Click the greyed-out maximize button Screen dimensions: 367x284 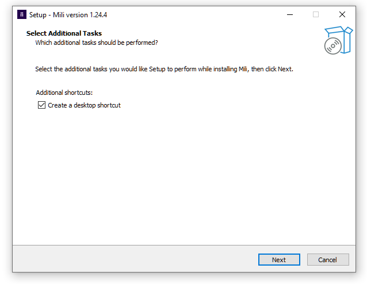tap(315, 14)
